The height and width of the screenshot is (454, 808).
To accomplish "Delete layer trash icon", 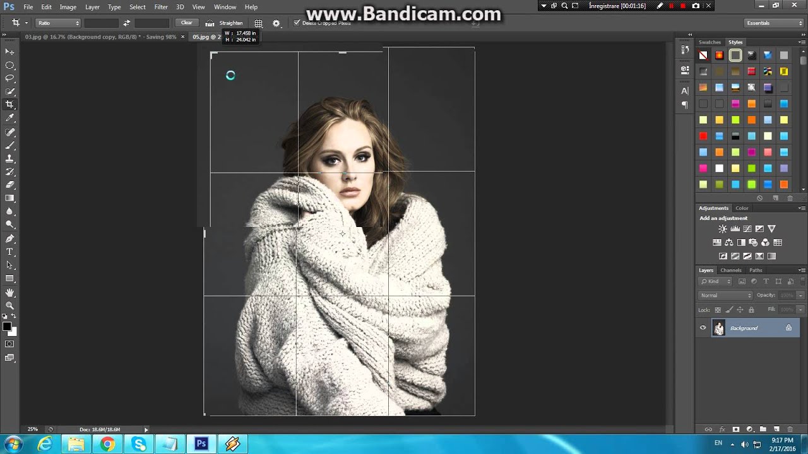I will [790, 429].
